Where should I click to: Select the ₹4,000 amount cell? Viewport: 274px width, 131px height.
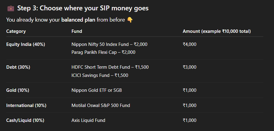tap(189, 44)
